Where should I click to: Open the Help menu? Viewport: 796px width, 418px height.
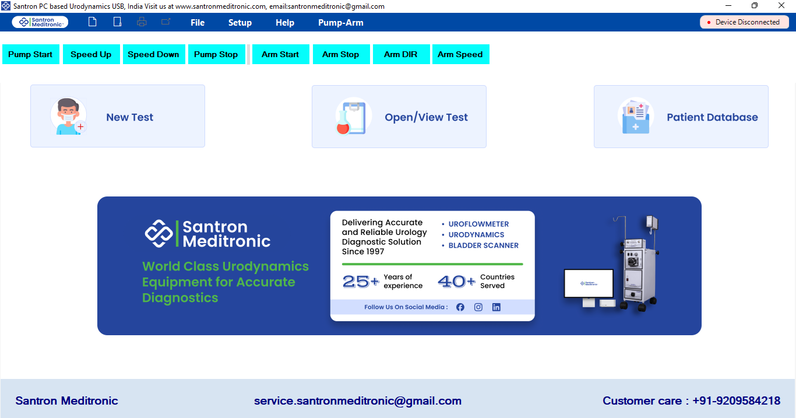point(285,23)
